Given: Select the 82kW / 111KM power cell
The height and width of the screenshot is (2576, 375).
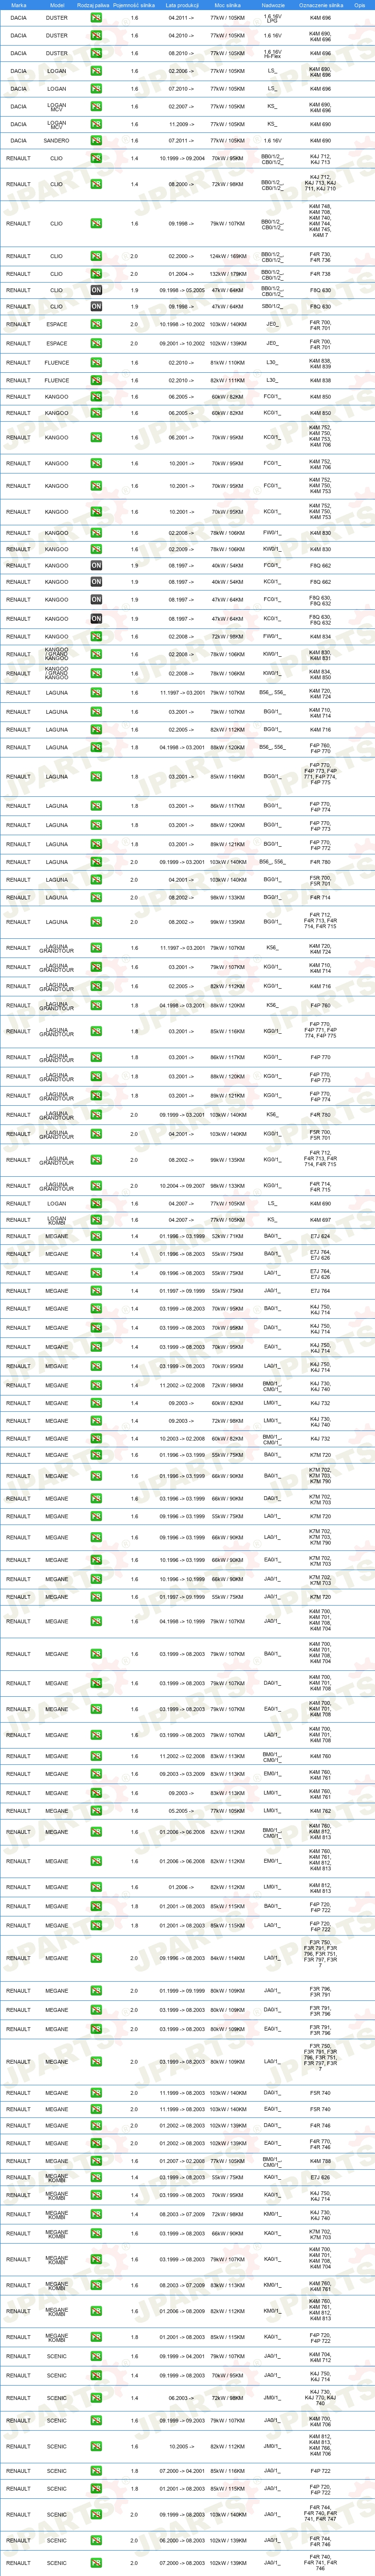Looking at the screenshot, I should pos(227,380).
